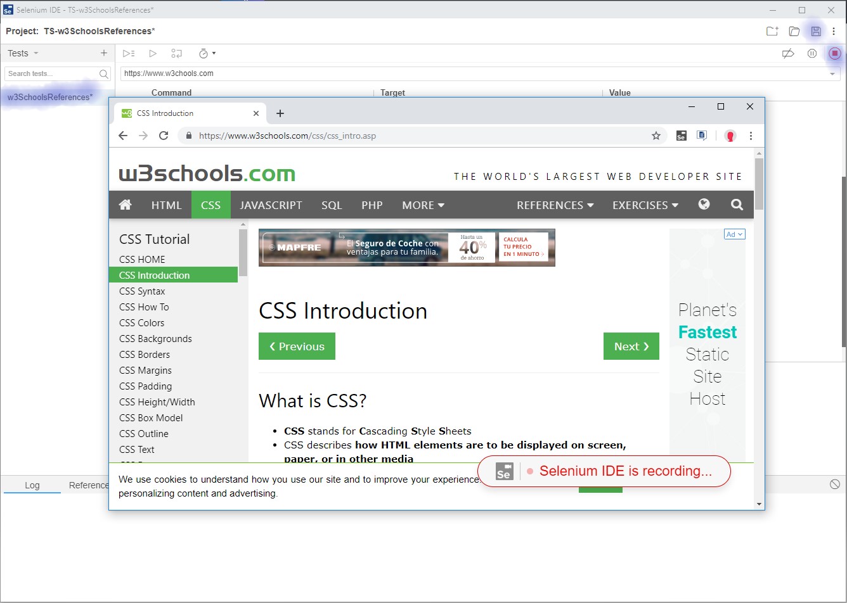Open the Selenium IDE browser extension icon
Screen dimensions: 847x603
click(682, 136)
